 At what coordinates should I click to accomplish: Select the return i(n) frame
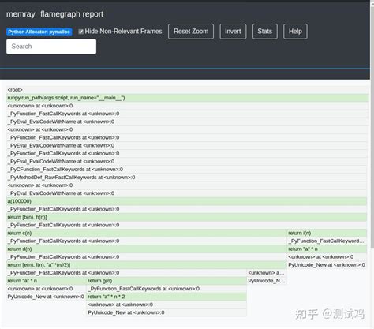(327, 233)
